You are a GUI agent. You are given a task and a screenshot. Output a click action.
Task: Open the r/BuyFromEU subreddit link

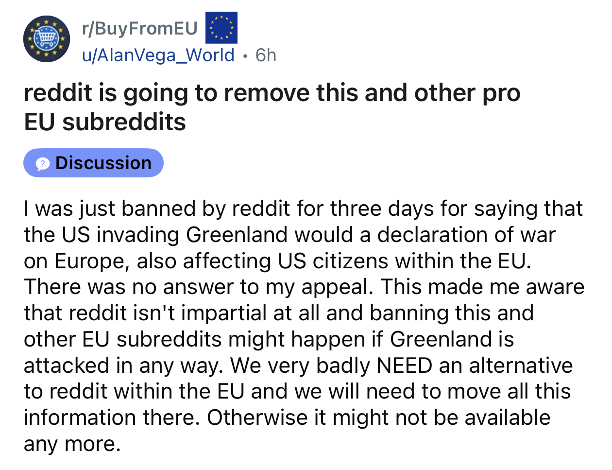140,28
